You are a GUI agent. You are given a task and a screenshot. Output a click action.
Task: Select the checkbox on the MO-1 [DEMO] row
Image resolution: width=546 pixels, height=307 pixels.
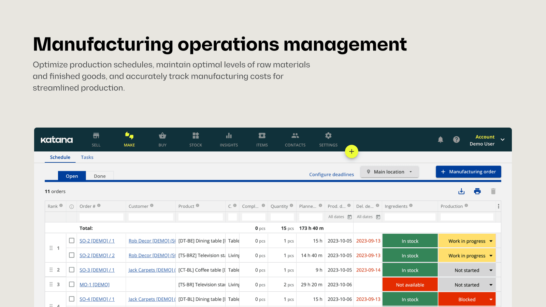click(72, 284)
